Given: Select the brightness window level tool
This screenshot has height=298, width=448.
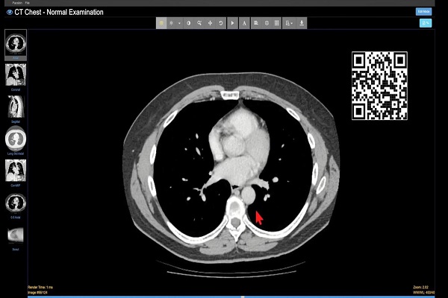Looking at the screenshot, I should click(x=172, y=23).
